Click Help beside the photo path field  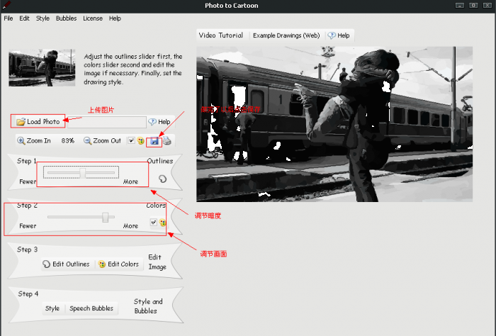[x=159, y=122]
